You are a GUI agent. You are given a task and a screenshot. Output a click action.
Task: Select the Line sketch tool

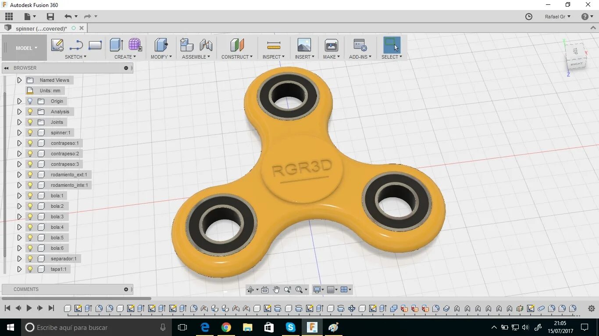[76, 45]
